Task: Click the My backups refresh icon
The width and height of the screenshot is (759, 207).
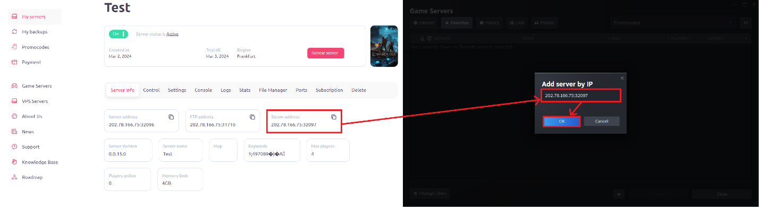Action: click(15, 32)
